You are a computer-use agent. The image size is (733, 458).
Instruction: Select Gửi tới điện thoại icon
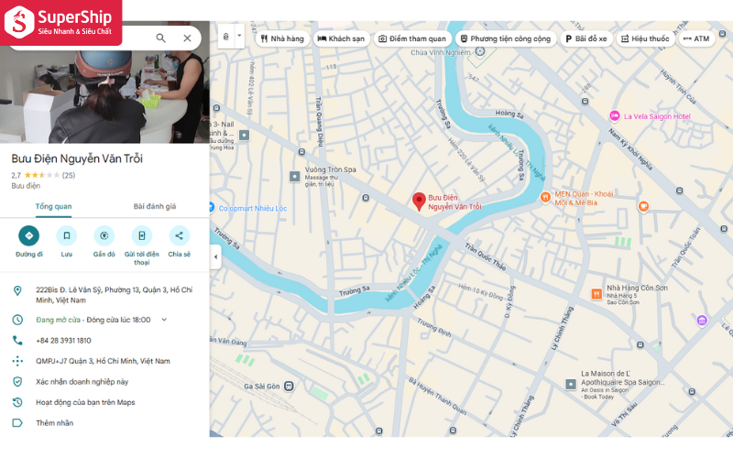pyautogui.click(x=142, y=235)
